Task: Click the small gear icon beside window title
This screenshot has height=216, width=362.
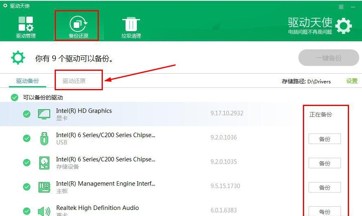Action: coord(5,6)
